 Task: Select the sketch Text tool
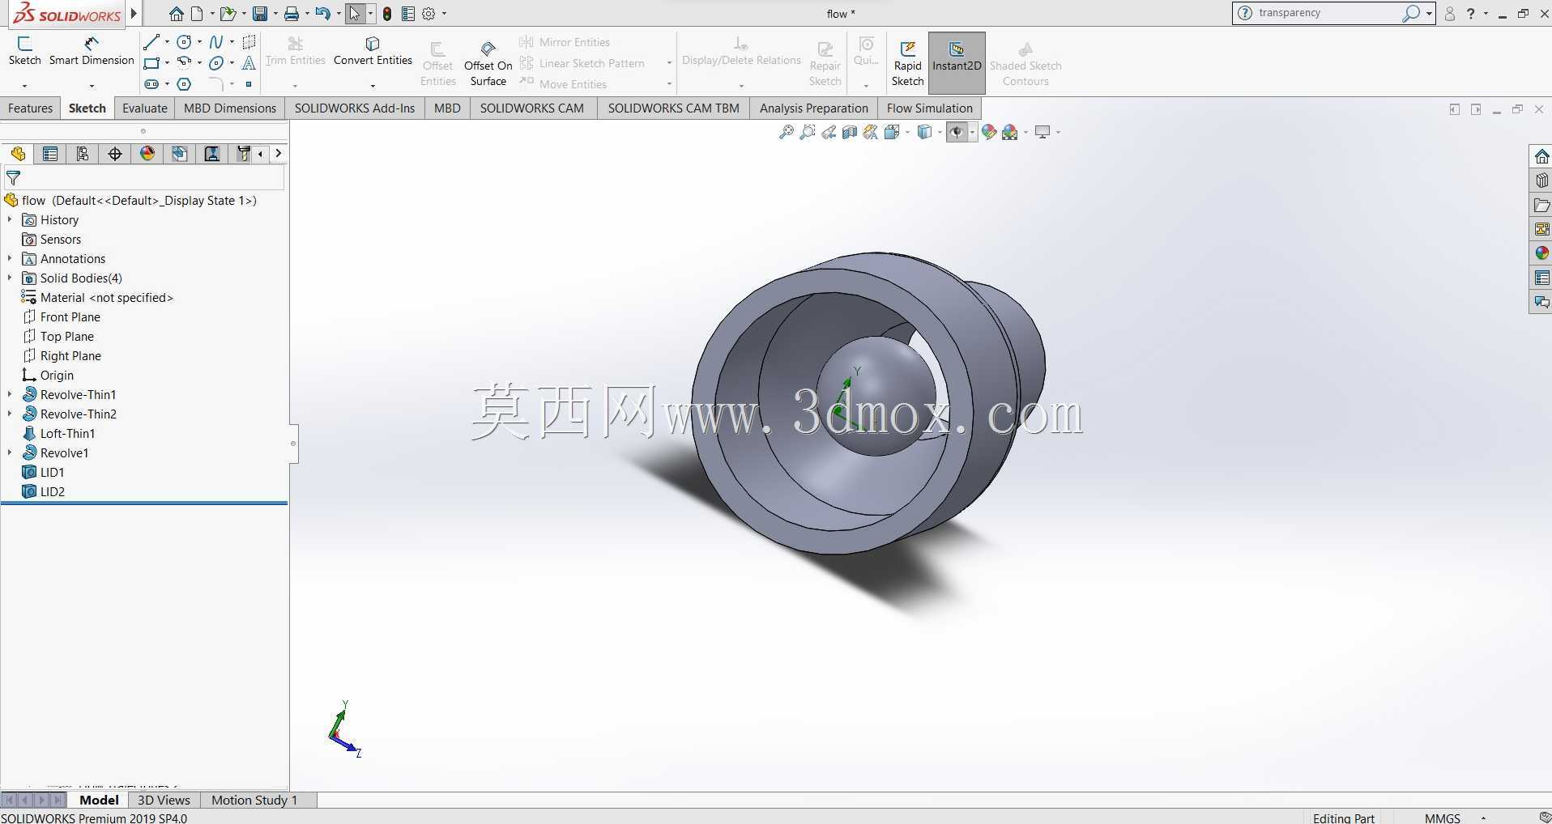tap(249, 63)
